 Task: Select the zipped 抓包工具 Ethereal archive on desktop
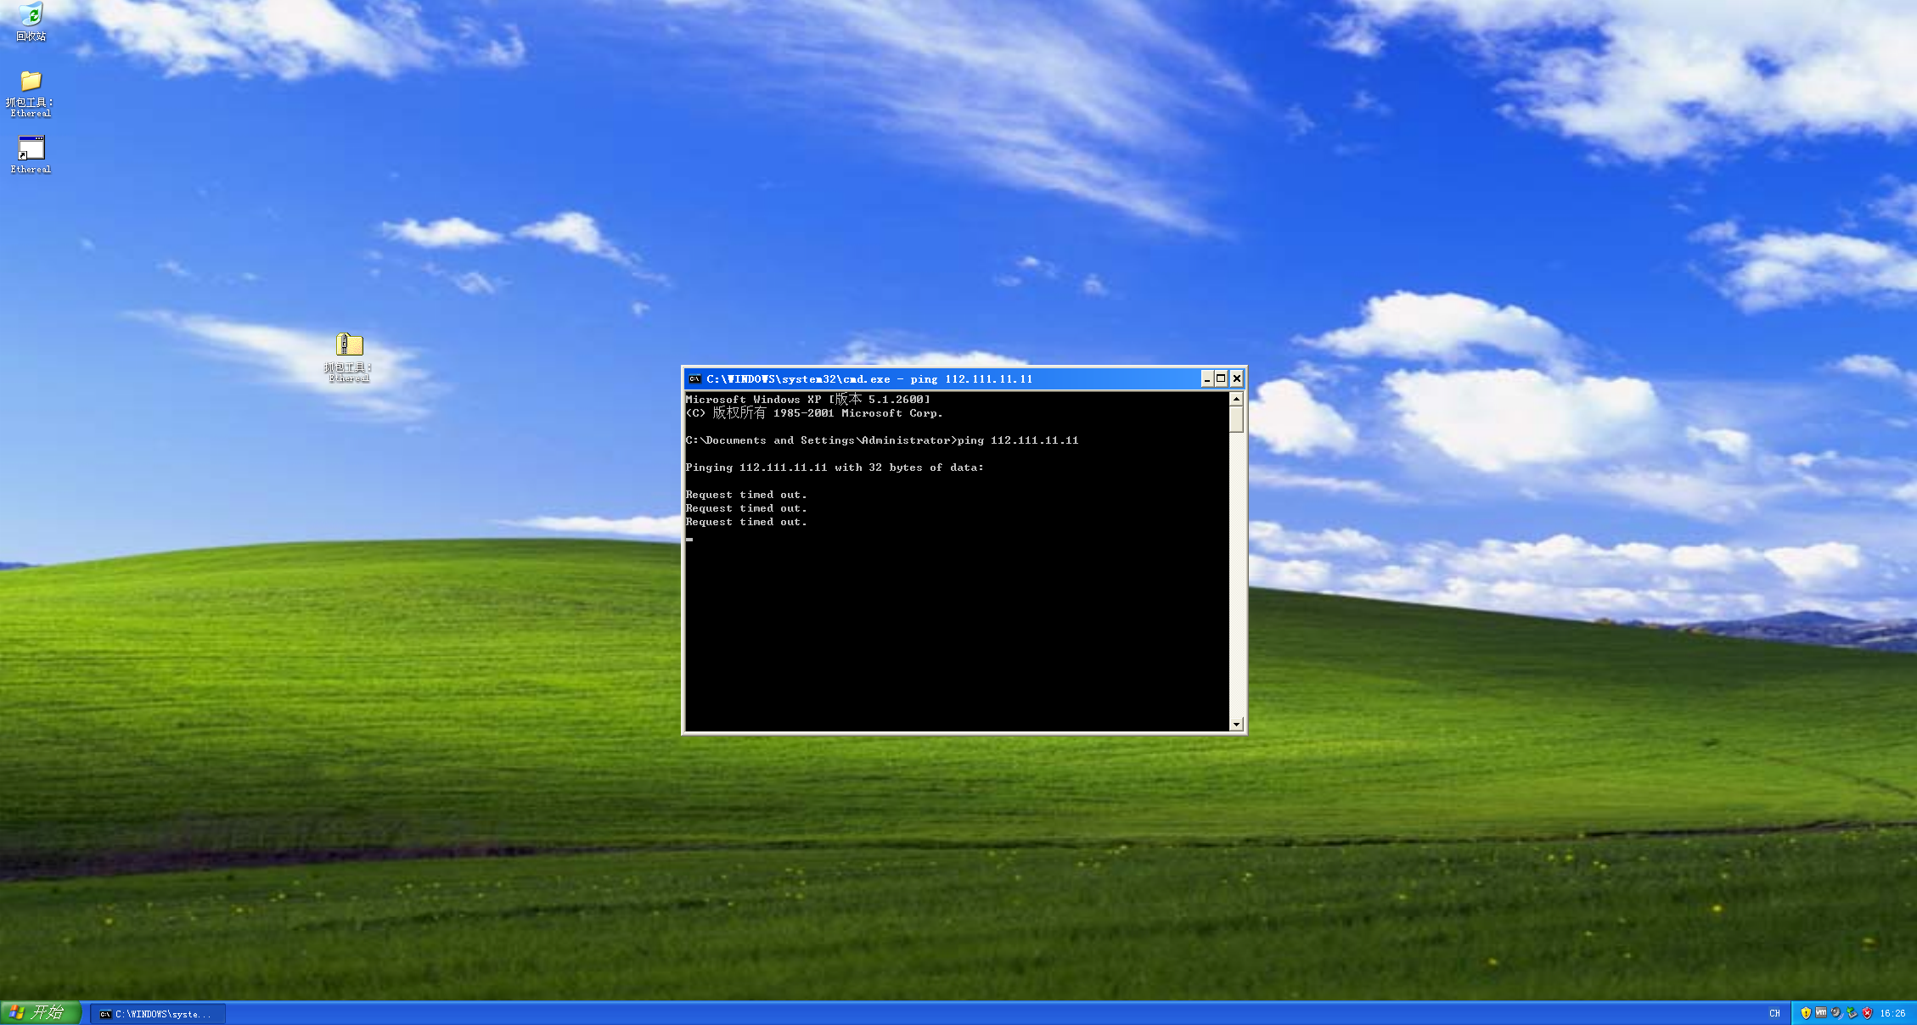tap(349, 344)
